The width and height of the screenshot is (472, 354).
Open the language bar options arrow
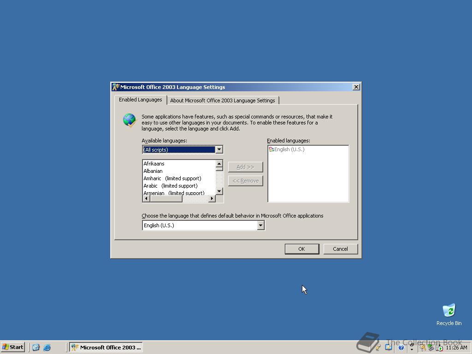(412, 349)
